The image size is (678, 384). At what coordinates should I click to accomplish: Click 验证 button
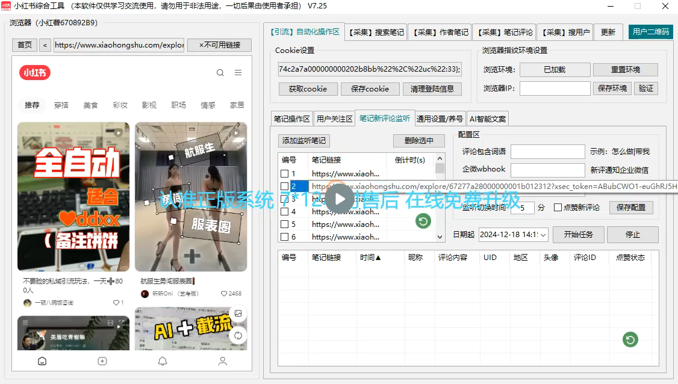(646, 88)
